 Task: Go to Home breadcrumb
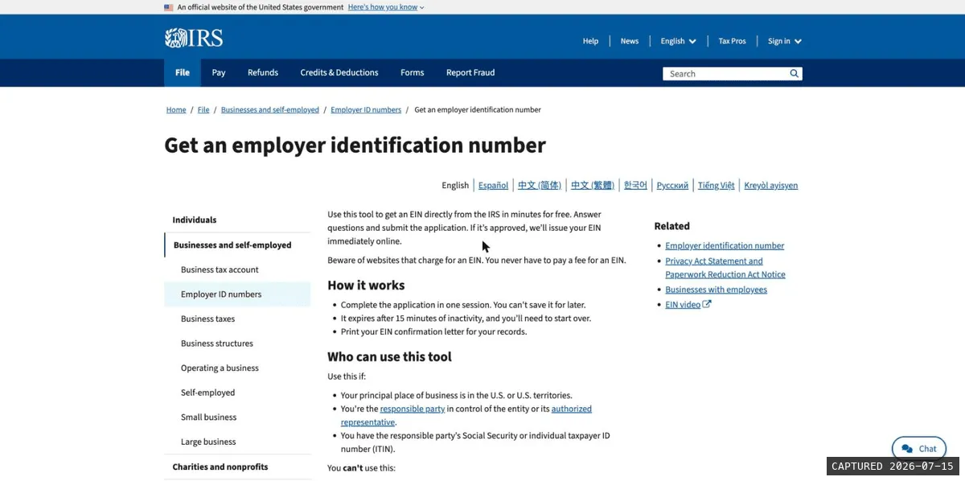pyautogui.click(x=176, y=109)
